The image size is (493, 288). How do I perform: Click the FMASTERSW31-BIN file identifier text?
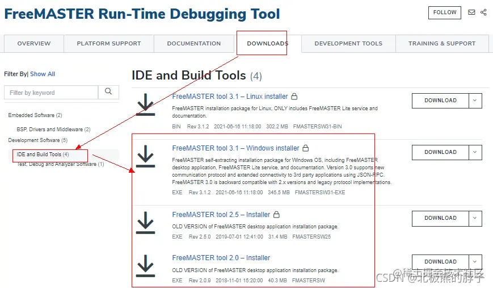click(x=317, y=127)
